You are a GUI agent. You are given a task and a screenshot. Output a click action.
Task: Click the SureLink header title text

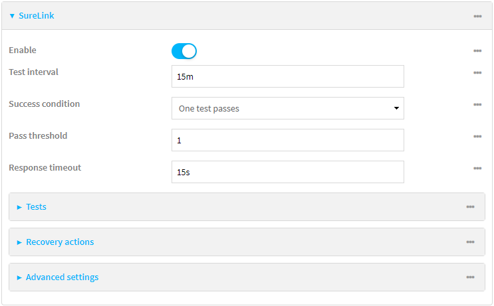coord(37,16)
